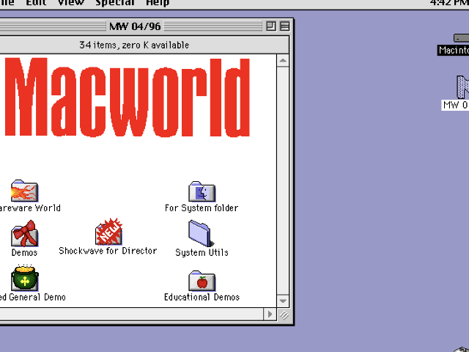Select the pot of gold General Demo icon
The width and height of the screenshot is (469, 352).
(25, 278)
